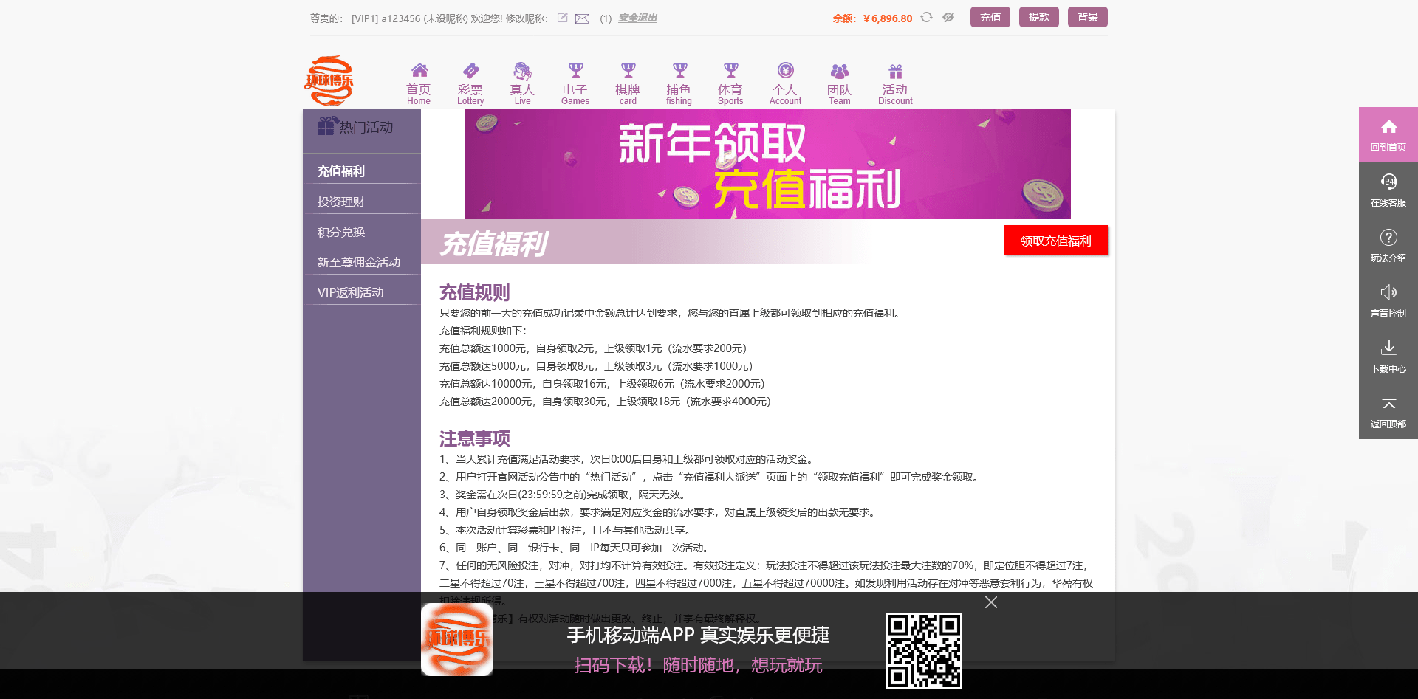Select the 棋牌 card games icon

pyautogui.click(x=627, y=81)
